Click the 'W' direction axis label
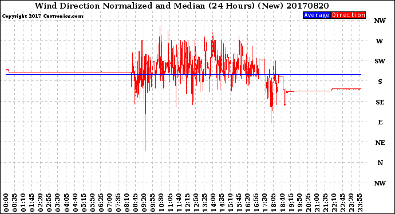395x214 pixels. point(380,41)
